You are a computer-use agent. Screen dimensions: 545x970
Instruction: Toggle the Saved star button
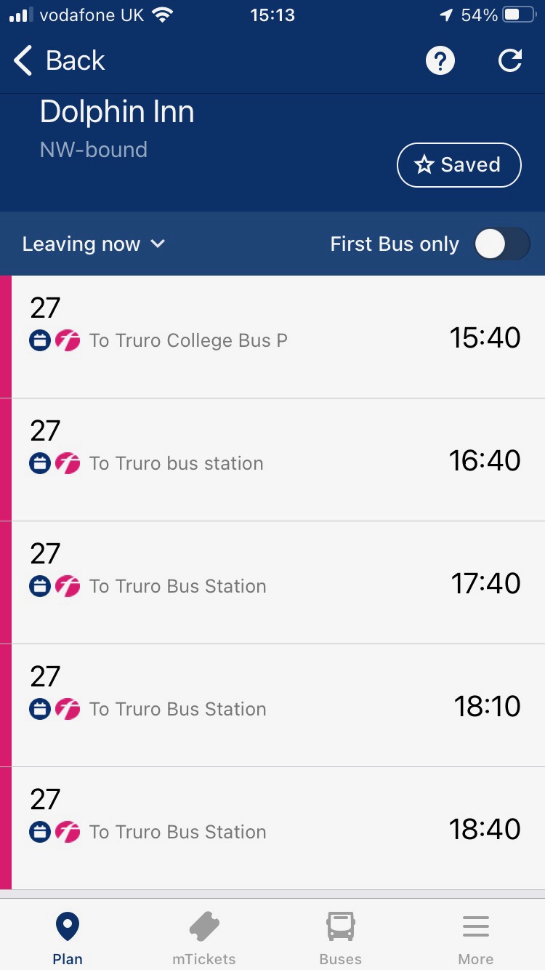point(459,165)
